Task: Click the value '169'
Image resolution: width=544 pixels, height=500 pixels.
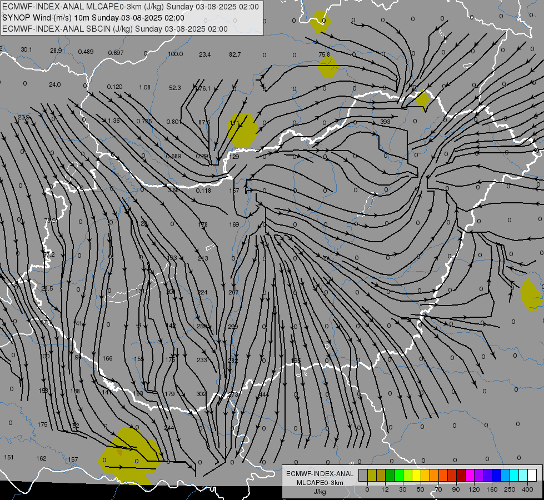Action: pos(234,224)
